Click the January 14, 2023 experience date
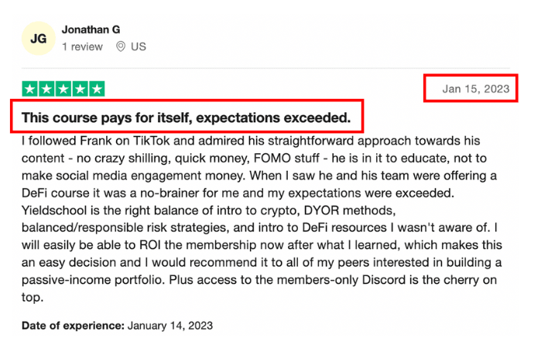The height and width of the screenshot is (348, 541). click(169, 326)
